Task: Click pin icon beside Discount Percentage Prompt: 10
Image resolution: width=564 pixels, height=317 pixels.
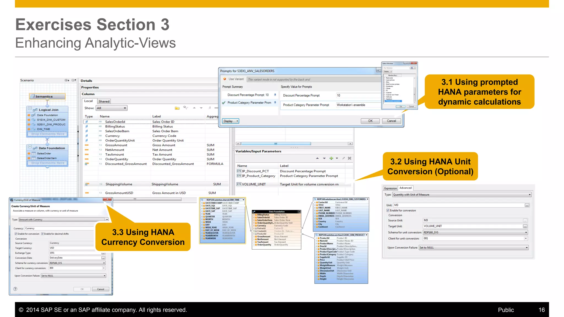Action: (275, 95)
